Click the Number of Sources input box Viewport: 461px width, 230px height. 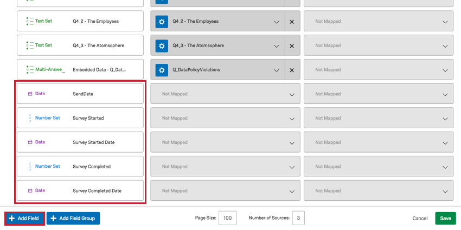[x=298, y=218]
